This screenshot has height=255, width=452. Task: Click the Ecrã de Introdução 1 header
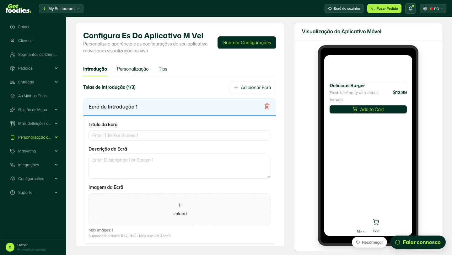click(180, 107)
